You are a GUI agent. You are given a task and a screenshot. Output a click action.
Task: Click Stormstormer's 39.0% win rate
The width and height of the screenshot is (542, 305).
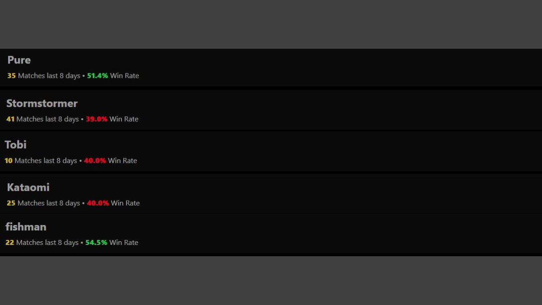(97, 119)
